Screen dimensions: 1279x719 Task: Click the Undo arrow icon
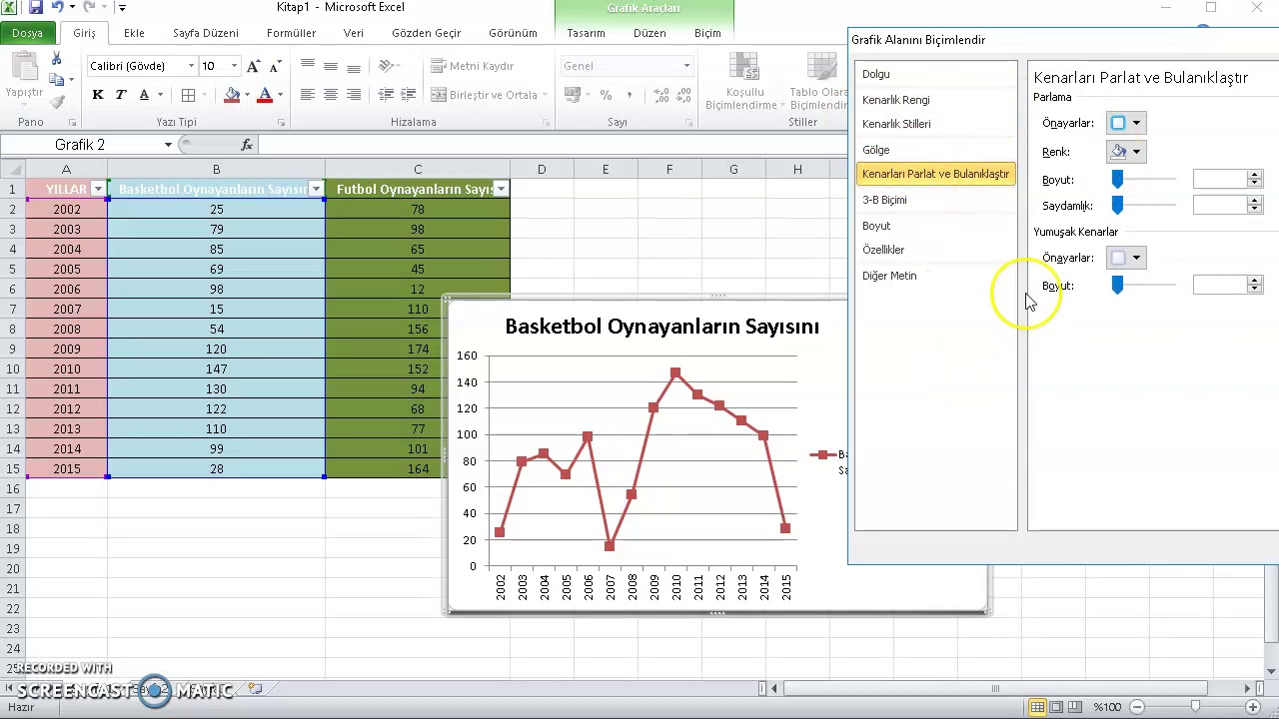tap(58, 8)
